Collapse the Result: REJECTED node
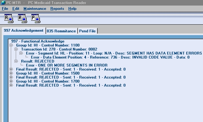203x122 pixels. coord(16,61)
